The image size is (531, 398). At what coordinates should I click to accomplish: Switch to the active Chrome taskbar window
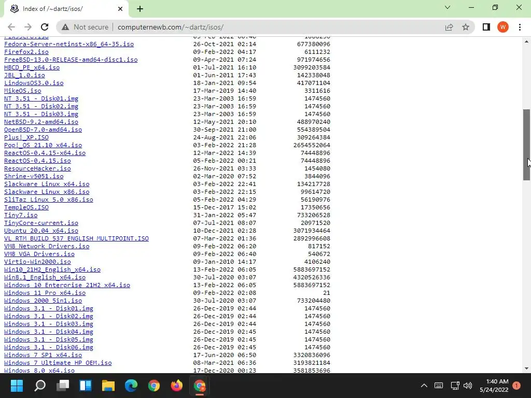[x=200, y=386]
